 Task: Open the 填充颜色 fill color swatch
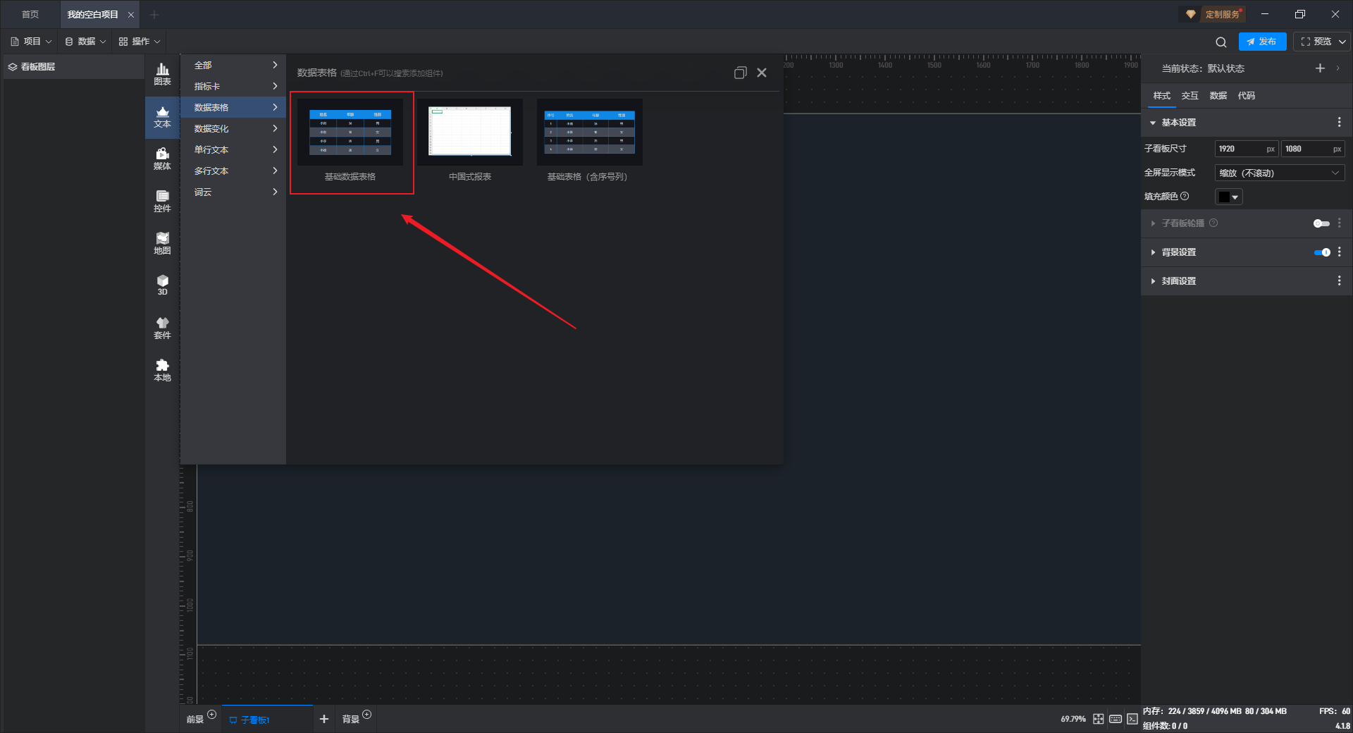click(x=1228, y=197)
